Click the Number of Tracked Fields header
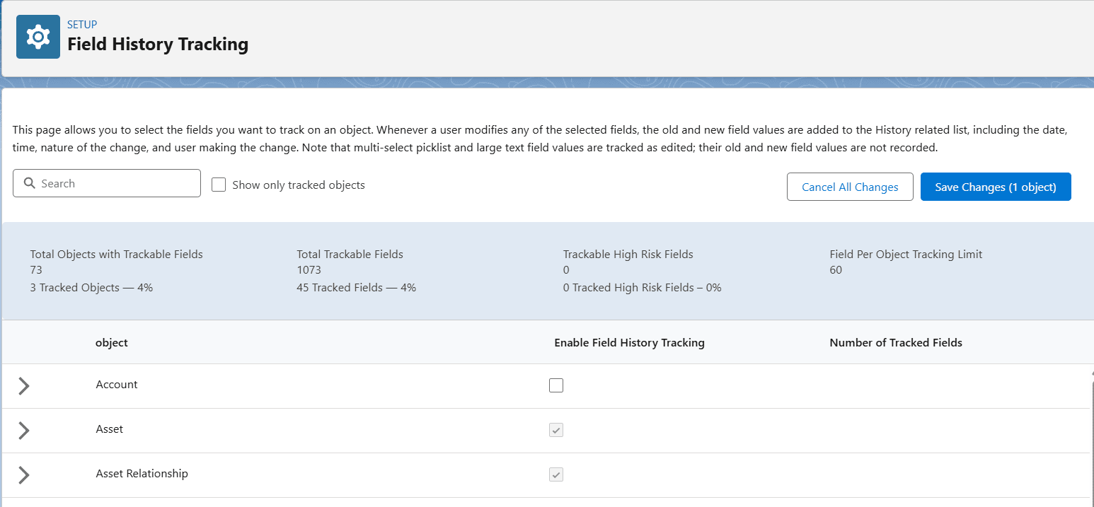Viewport: 1094px width, 507px height. tap(895, 343)
